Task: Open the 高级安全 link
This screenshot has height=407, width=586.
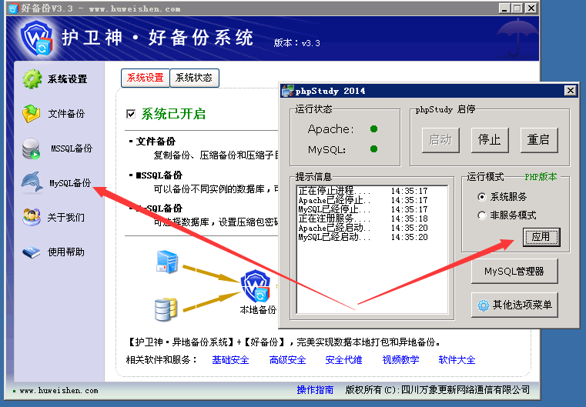Action: (287, 360)
